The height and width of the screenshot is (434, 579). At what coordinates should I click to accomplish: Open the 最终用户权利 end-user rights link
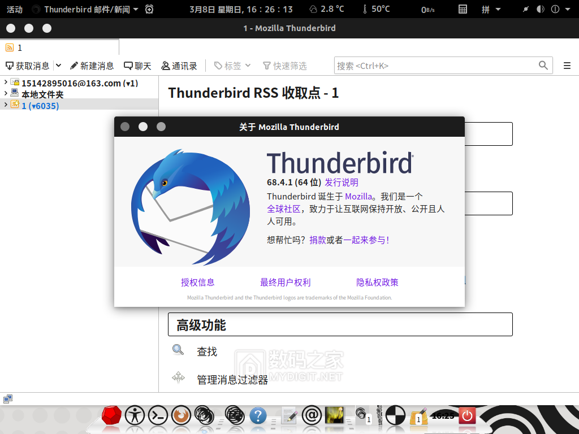tap(285, 283)
